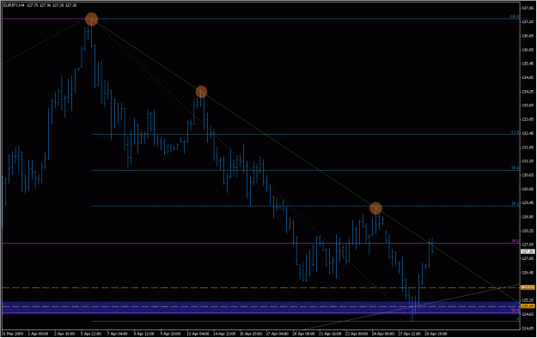Click the 124.05 price axis label
Image resolution: width=537 pixels, height=338 pixels.
528,329
